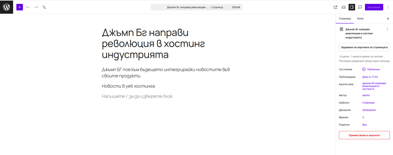Open the desktop preview device menu
The width and height of the screenshot is (393, 155).
[343, 7]
